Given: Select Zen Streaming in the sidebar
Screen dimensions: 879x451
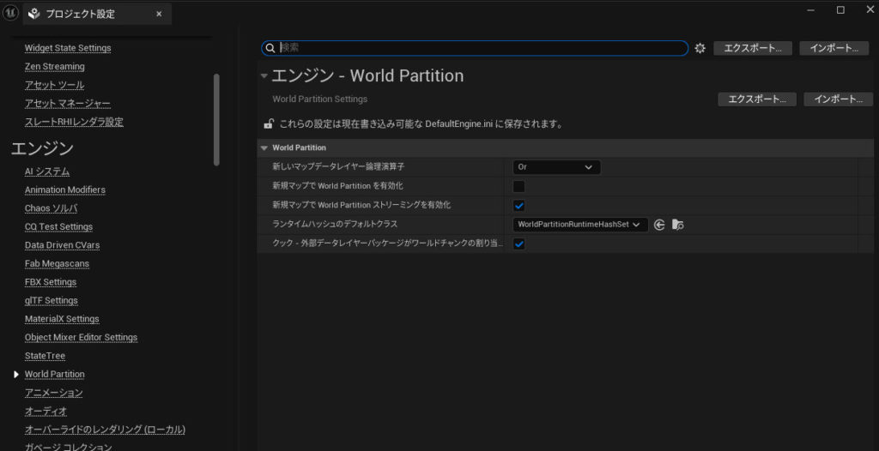Looking at the screenshot, I should [x=54, y=67].
